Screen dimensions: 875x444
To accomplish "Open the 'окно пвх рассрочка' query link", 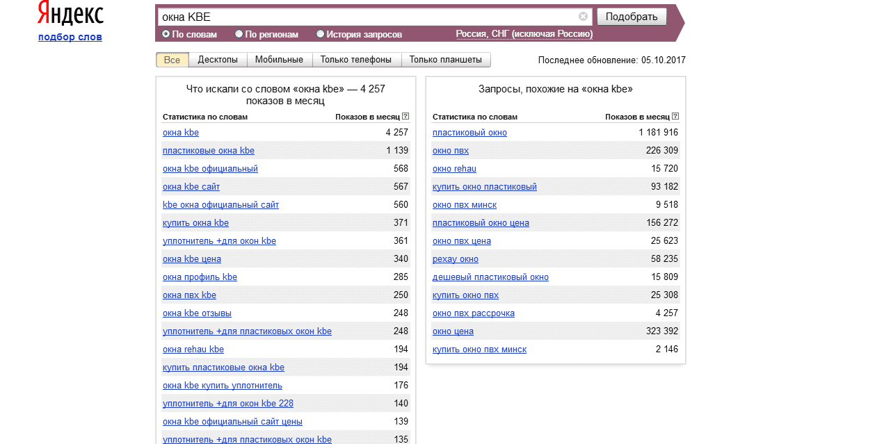I will point(473,313).
